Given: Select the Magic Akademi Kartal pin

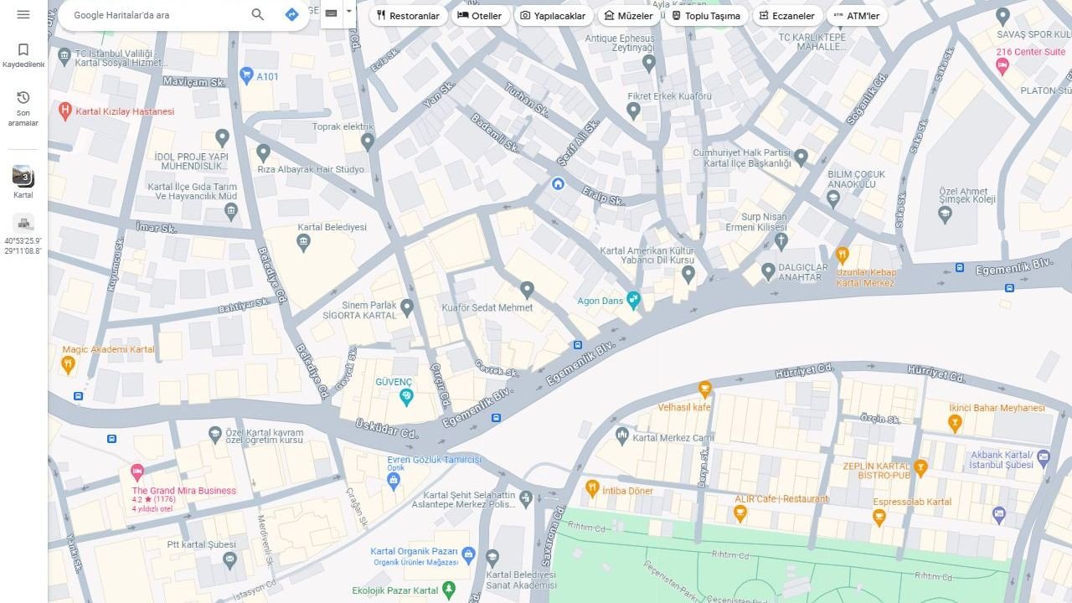Looking at the screenshot, I should pyautogui.click(x=69, y=364).
